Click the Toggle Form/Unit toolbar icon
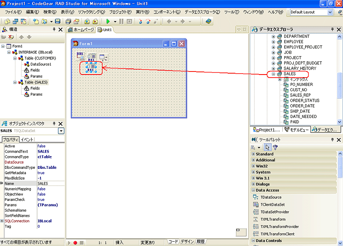 (x=23, y=21)
